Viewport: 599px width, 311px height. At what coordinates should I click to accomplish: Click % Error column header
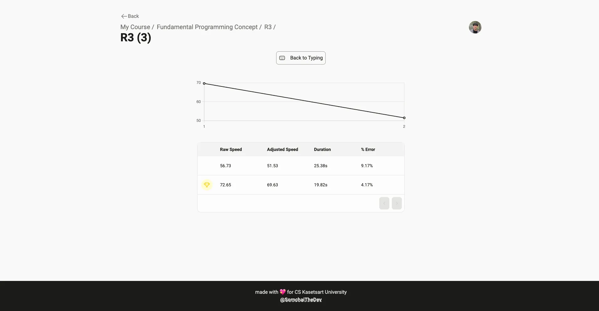(368, 149)
